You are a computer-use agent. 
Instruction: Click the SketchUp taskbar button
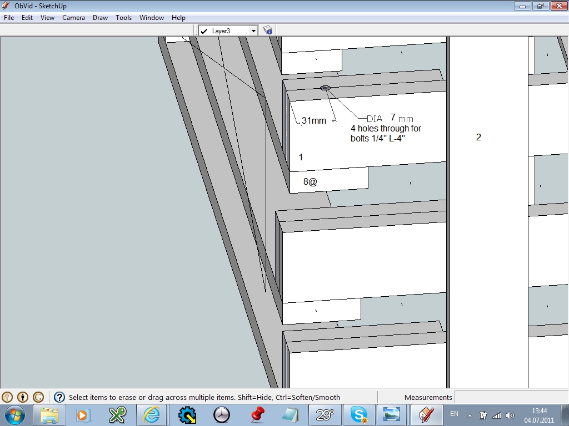point(426,415)
